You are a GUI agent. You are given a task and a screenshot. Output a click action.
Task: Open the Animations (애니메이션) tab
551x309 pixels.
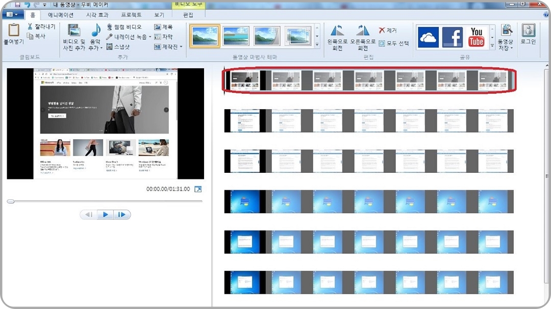pyautogui.click(x=61, y=15)
